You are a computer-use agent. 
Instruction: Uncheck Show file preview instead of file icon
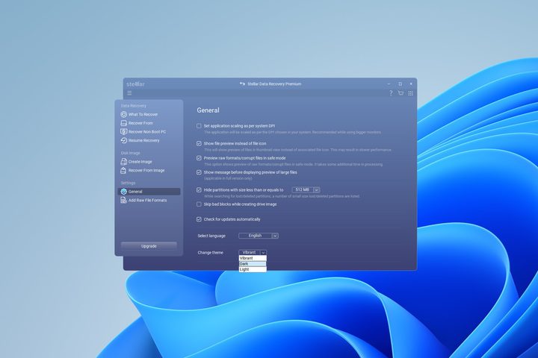coord(199,143)
